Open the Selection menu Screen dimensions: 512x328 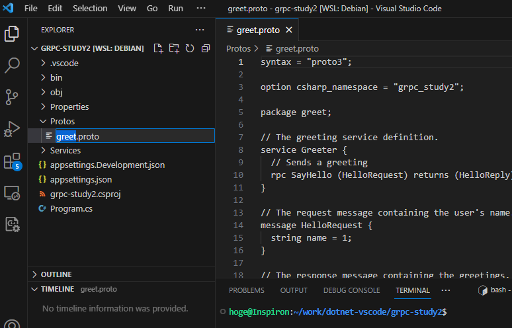point(90,9)
